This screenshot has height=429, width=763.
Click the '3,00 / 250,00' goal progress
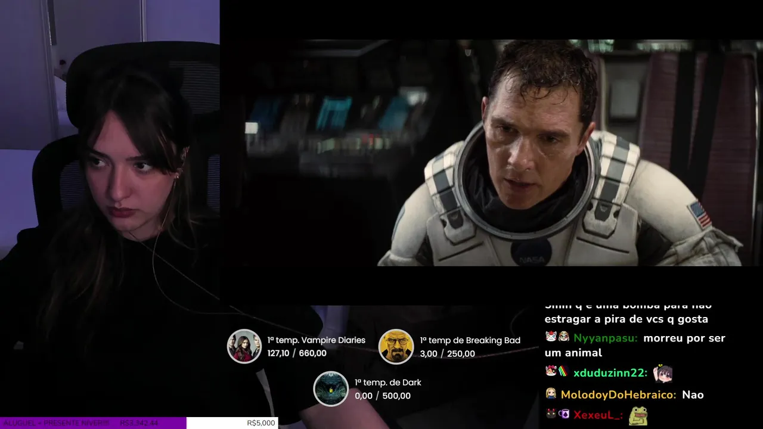pos(448,353)
